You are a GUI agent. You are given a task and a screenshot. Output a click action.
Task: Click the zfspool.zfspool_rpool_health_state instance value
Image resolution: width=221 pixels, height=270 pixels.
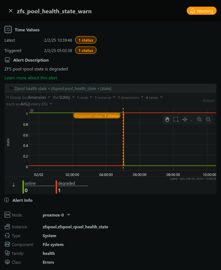(76, 227)
